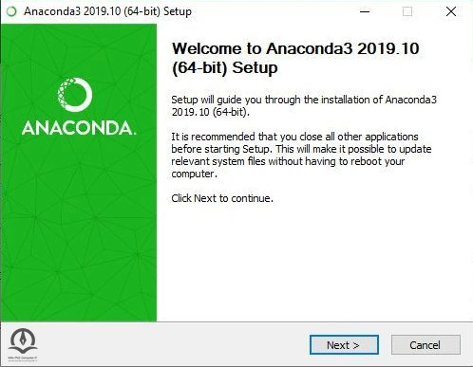Click the 'Click Next to continue.' text
This screenshot has width=473, height=367.
pyautogui.click(x=222, y=198)
